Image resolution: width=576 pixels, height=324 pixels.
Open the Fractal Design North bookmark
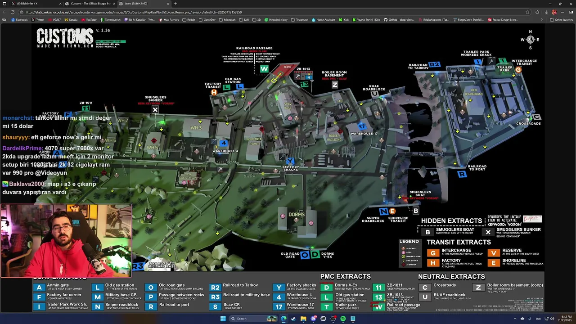502,20
